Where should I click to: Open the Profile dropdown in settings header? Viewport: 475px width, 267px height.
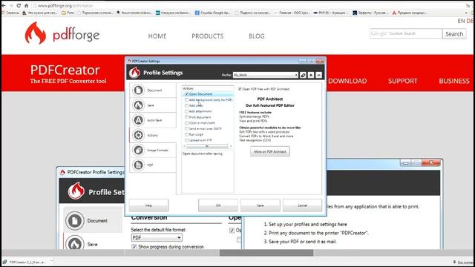266,75
